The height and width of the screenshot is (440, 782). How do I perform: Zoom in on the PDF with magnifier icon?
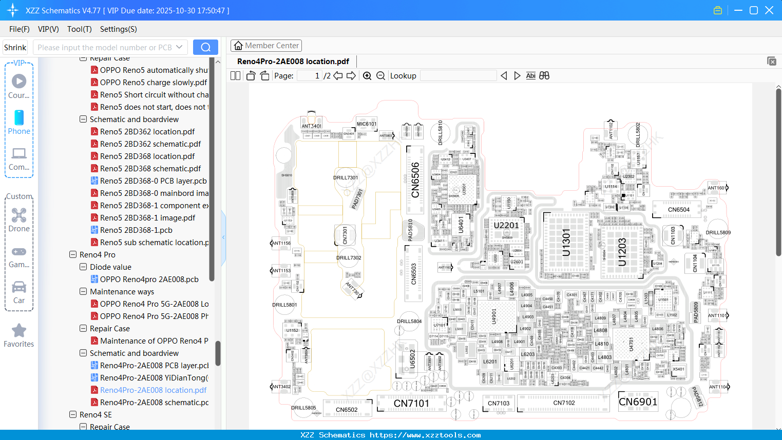pos(367,75)
